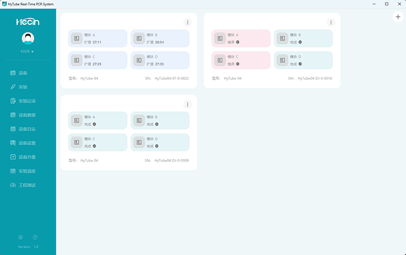The image size is (406, 255).
Task: Click the 设备数据 icon in sidebar
Action: 13,115
